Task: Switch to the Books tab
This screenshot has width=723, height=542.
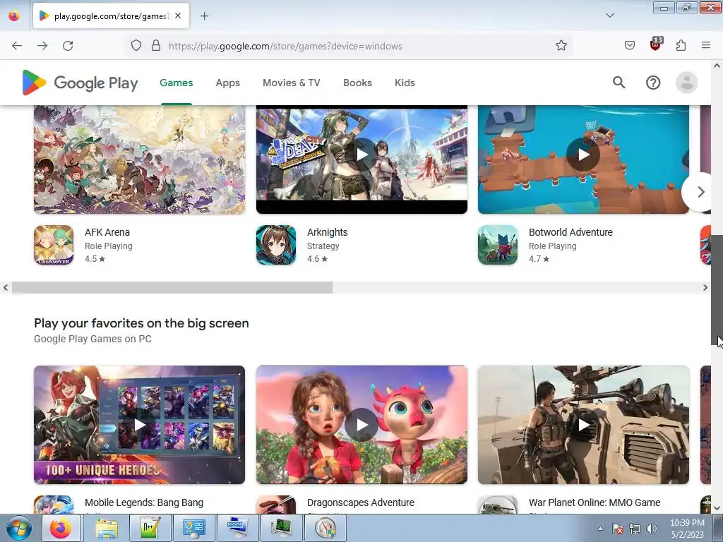Action: [357, 83]
